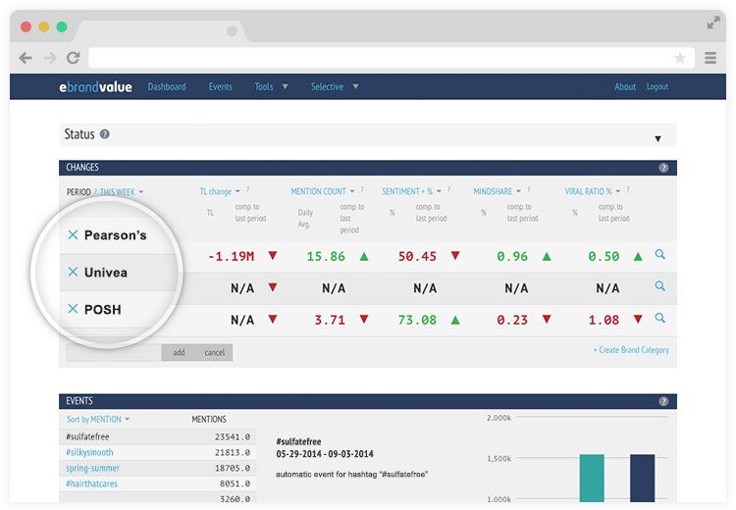
Task: Open details magnifier for the 73.08 row
Action: (x=660, y=318)
